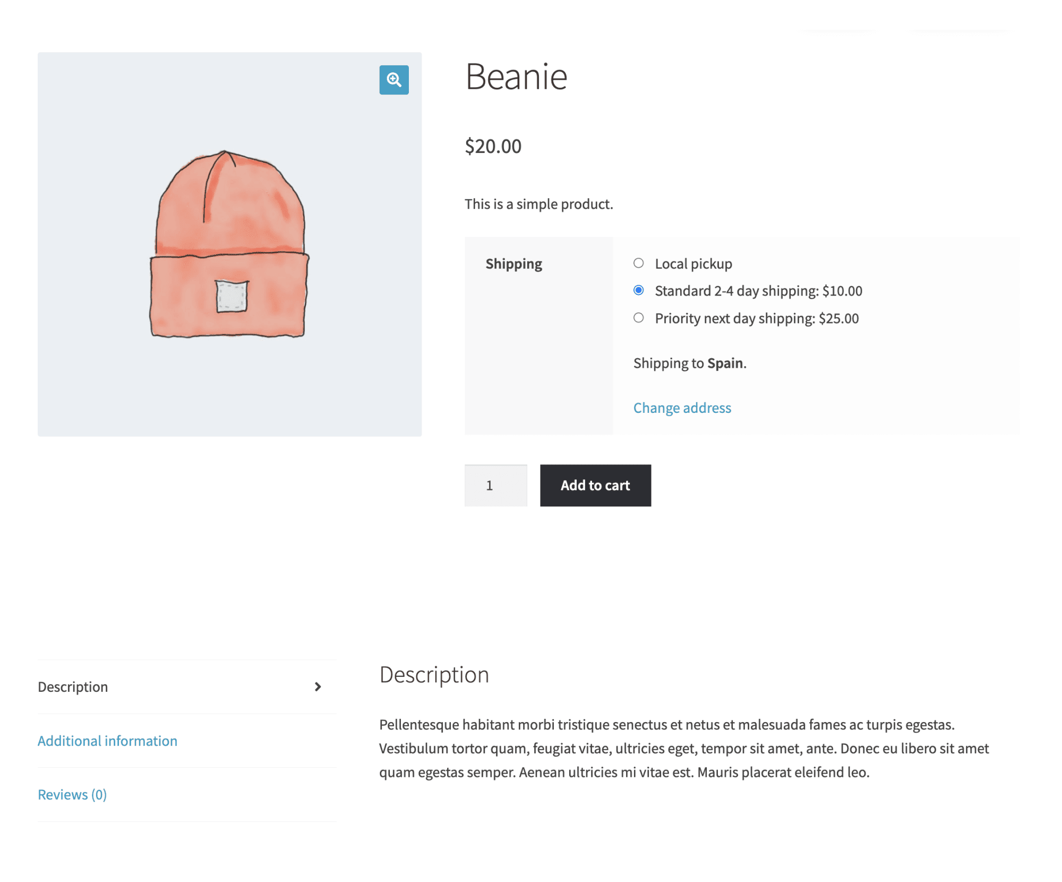Click the simple product subtitle text
Image resolution: width=1062 pixels, height=882 pixels.
pyautogui.click(x=538, y=203)
